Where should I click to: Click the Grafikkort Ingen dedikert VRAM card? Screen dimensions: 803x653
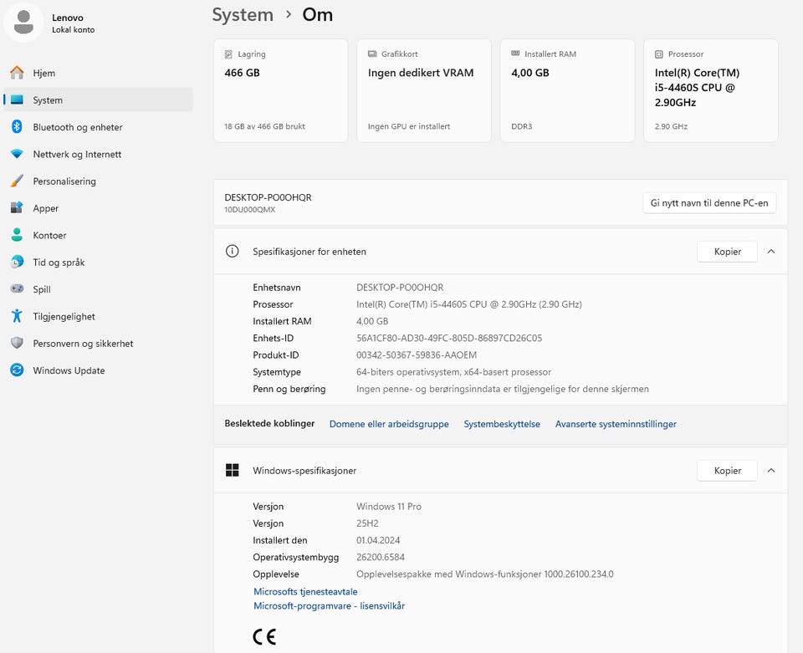(424, 90)
